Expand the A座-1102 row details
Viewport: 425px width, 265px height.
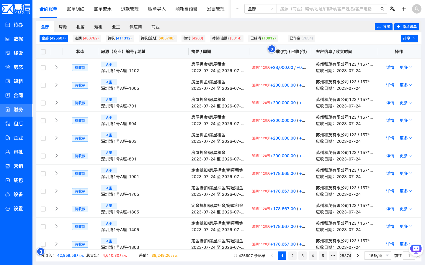point(56,67)
